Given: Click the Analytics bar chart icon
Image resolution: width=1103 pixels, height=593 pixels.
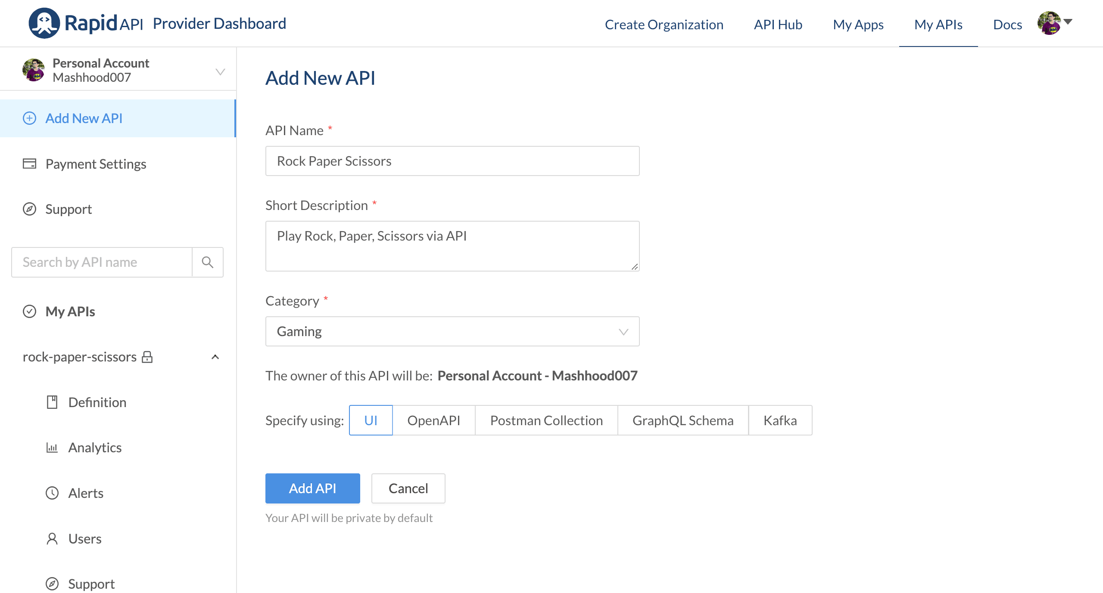Looking at the screenshot, I should coord(52,448).
